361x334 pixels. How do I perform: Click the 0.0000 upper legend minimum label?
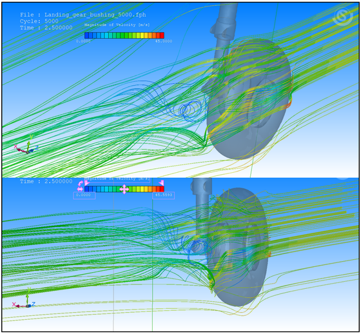coord(83,41)
